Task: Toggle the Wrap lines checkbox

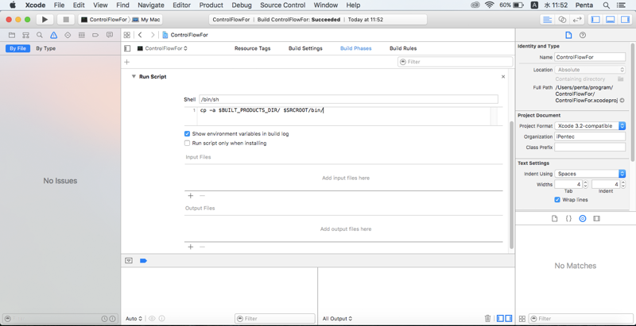Action: [x=557, y=200]
